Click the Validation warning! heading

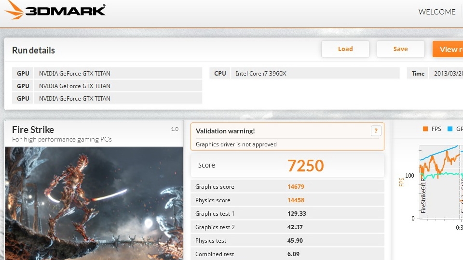pos(225,131)
